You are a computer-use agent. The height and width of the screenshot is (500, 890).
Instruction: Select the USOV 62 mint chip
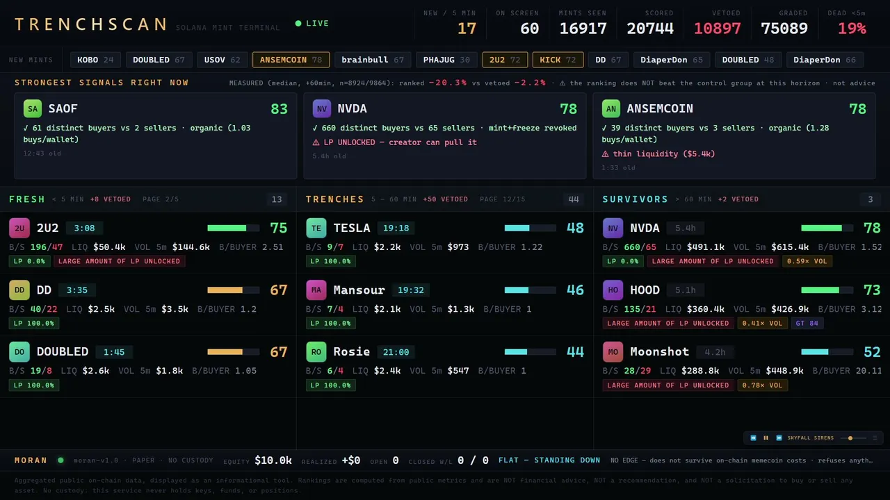point(222,60)
